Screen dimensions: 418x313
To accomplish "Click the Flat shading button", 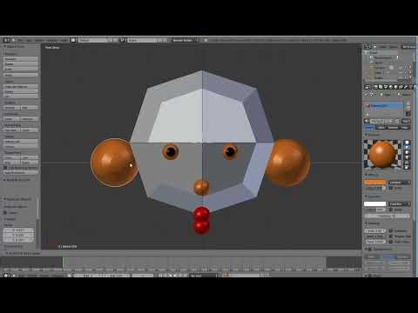I will [30, 108].
